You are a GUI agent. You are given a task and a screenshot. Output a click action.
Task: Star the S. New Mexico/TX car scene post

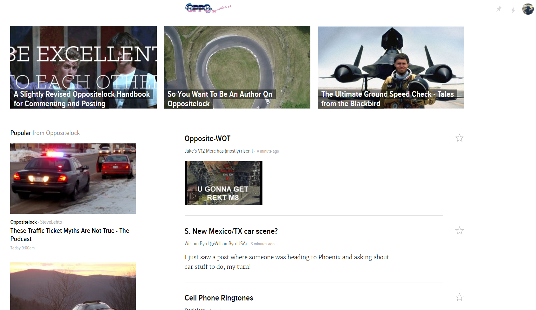[x=459, y=230]
